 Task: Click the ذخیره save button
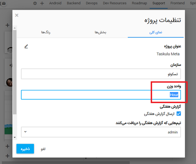(25, 149)
